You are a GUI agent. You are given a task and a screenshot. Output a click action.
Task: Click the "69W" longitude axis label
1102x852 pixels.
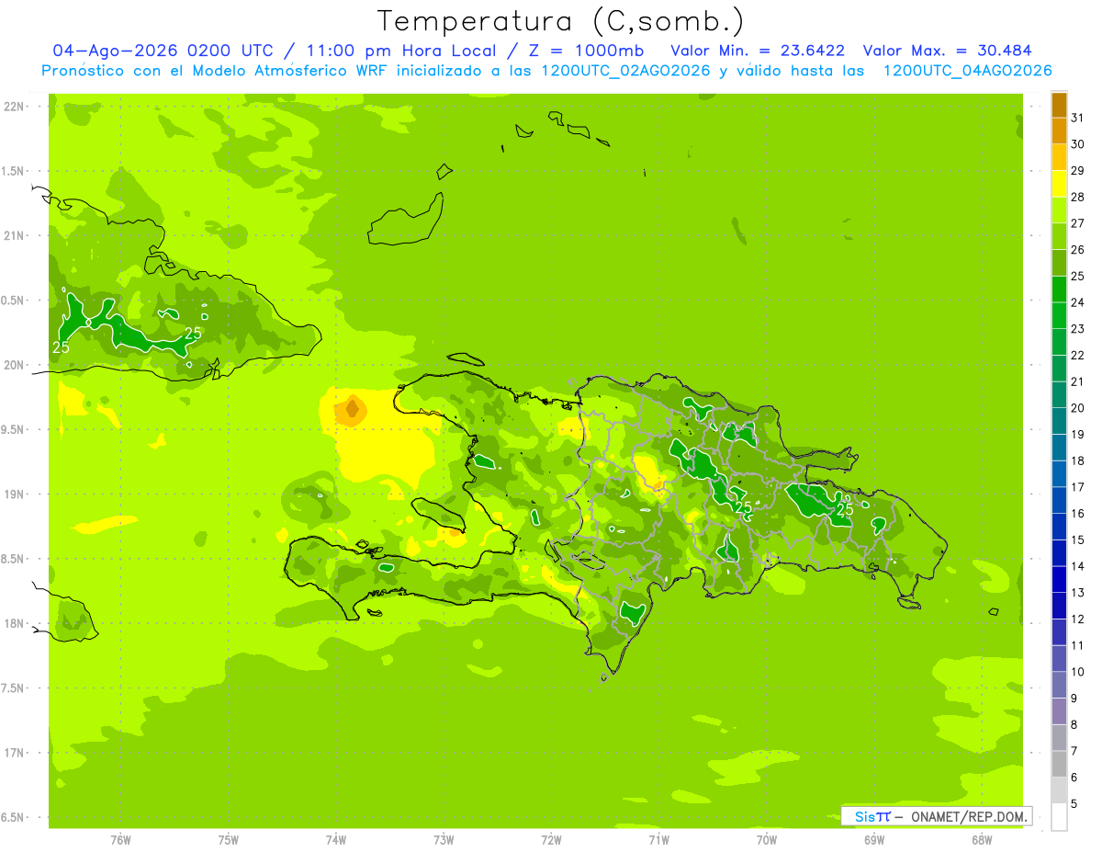(x=874, y=840)
